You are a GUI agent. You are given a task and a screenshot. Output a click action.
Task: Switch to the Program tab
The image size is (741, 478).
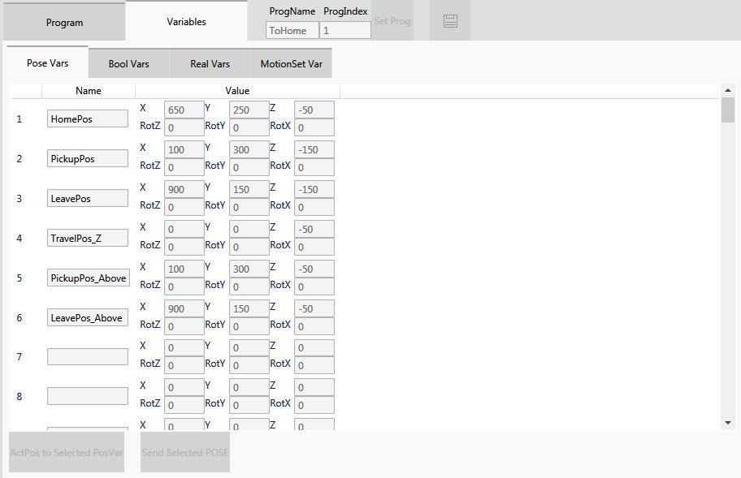tap(64, 22)
